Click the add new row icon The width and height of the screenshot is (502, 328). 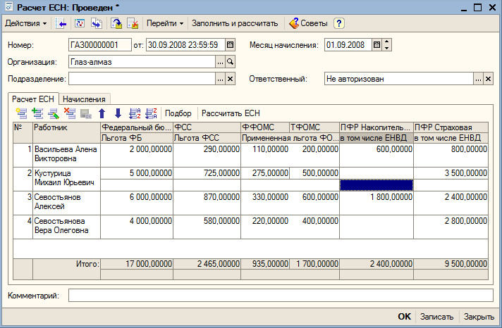pyautogui.click(x=22, y=113)
